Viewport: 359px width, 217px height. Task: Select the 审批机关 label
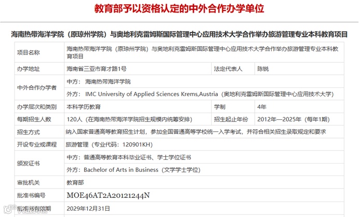click(29, 183)
